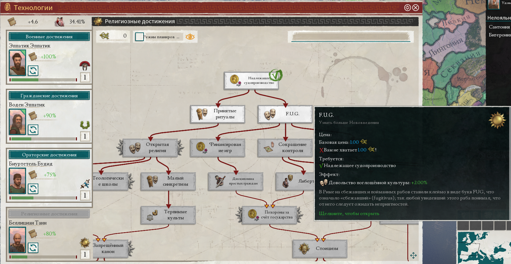
Task: Click the scales icon on Терпимые культы
Action: (152, 215)
